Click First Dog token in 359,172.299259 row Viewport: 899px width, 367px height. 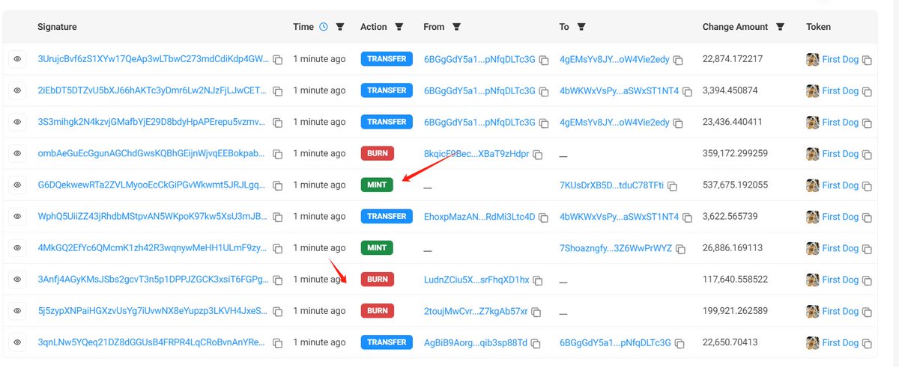[840, 154]
